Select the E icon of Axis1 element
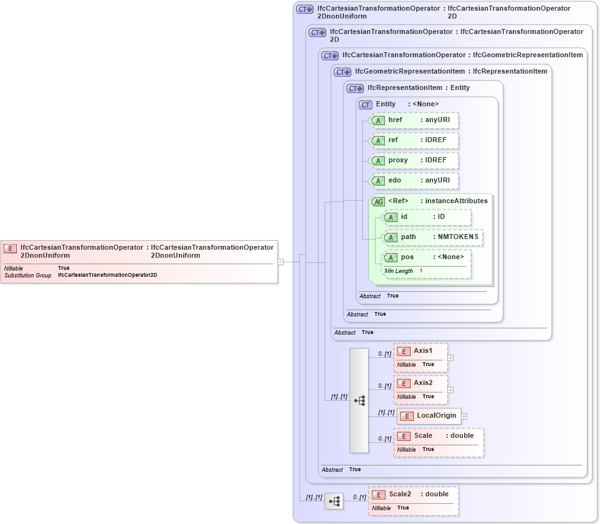The image size is (600, 524). click(x=403, y=350)
